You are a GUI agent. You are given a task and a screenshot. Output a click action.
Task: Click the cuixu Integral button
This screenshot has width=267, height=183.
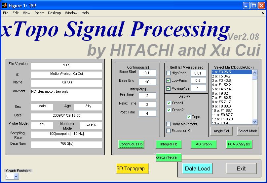click(x=169, y=157)
